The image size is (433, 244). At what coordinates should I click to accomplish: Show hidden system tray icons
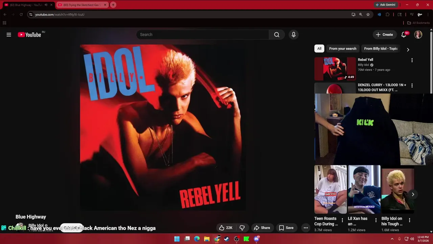click(392, 239)
